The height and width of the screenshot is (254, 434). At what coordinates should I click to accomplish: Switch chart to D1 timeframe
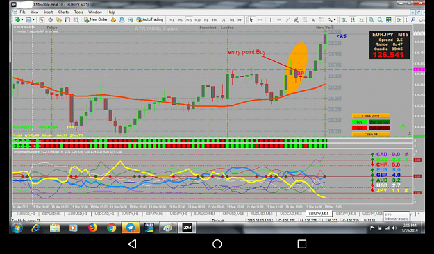(223, 20)
